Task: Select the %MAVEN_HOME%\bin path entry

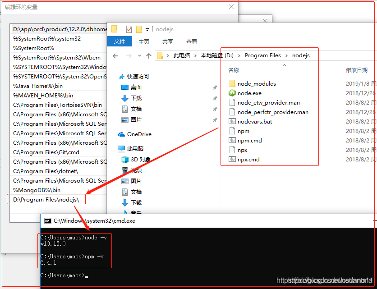Action: 59,95
